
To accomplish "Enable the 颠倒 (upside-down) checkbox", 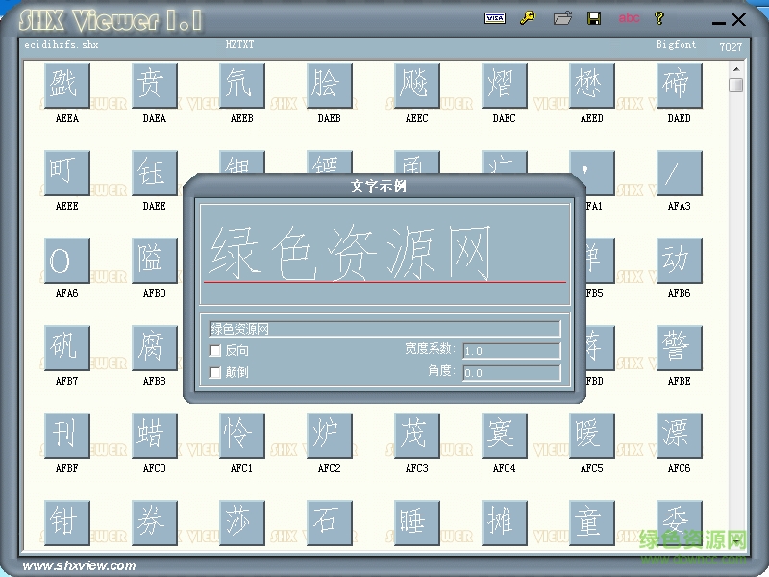I will (x=215, y=372).
